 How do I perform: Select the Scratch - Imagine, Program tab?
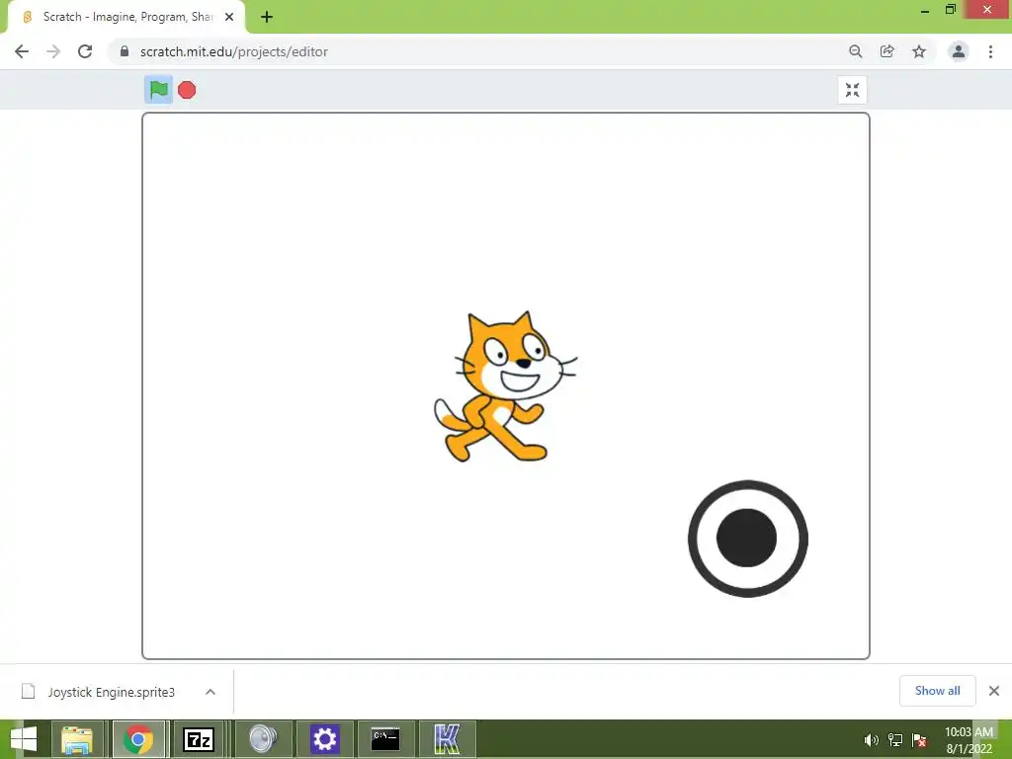126,17
